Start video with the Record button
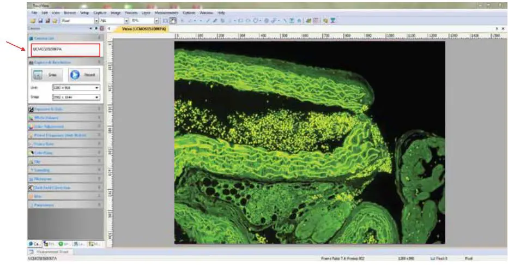Viewport: 508px width, 265px height. [84, 75]
